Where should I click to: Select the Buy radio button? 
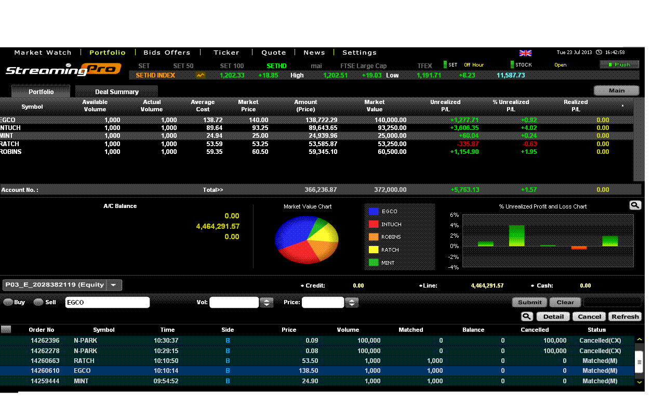pos(8,302)
